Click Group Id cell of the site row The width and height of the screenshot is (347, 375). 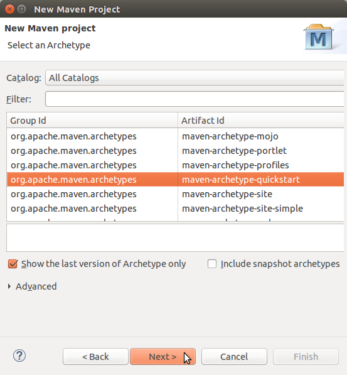click(92, 194)
